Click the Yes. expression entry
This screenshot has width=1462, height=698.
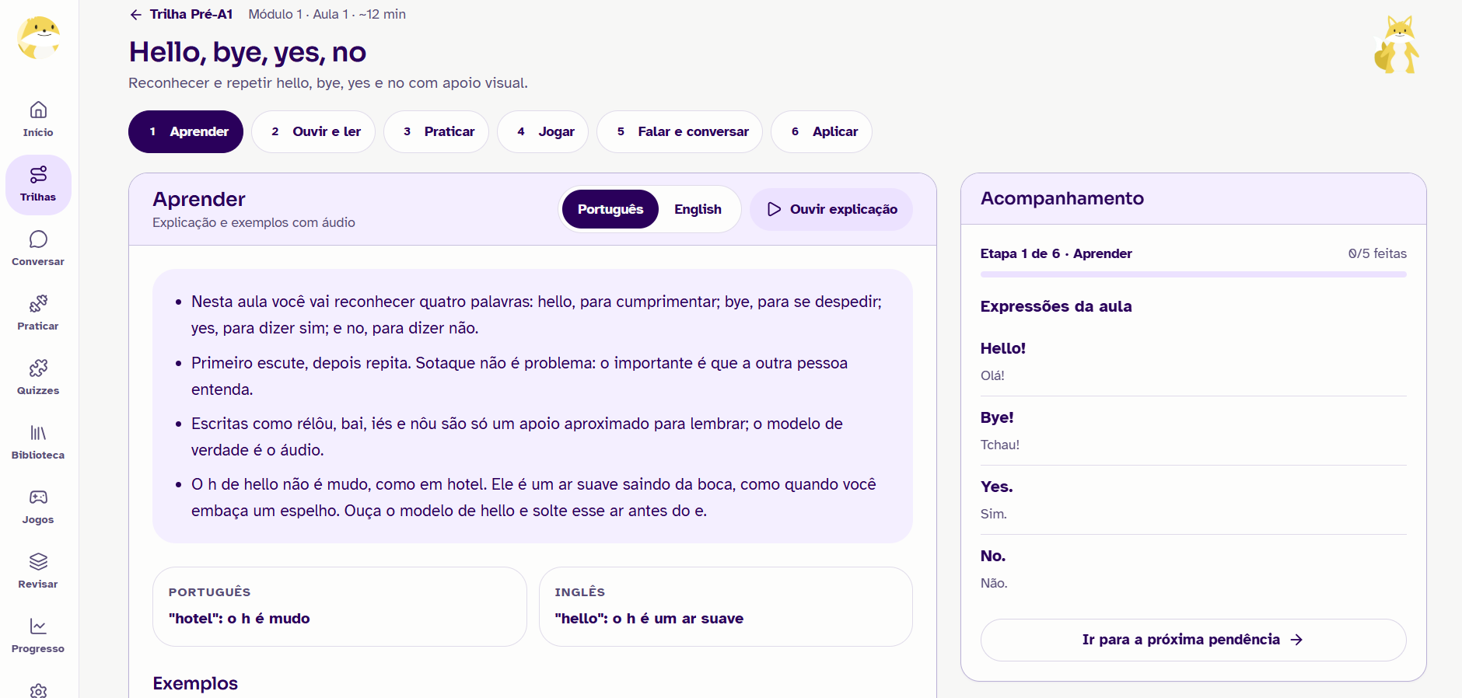click(x=1193, y=500)
